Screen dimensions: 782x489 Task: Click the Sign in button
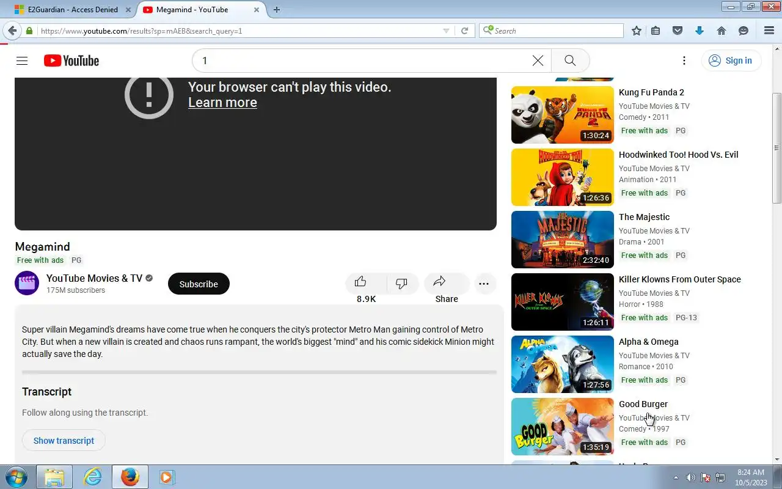[731, 61]
